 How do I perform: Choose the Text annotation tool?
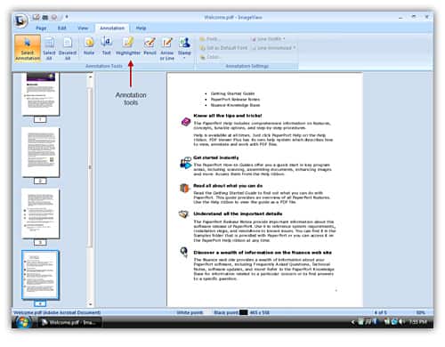pos(106,46)
